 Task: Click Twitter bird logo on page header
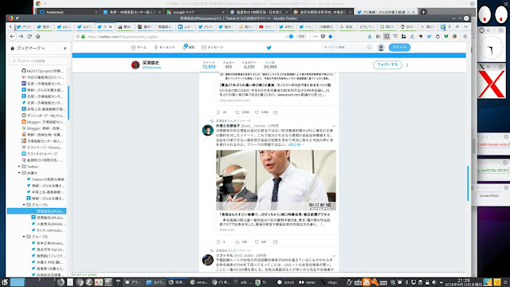click(269, 48)
